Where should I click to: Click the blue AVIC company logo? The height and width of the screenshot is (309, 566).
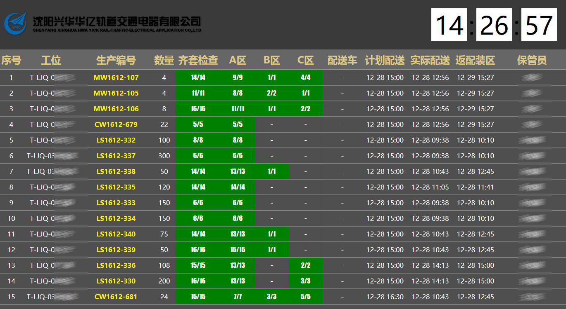15,23
